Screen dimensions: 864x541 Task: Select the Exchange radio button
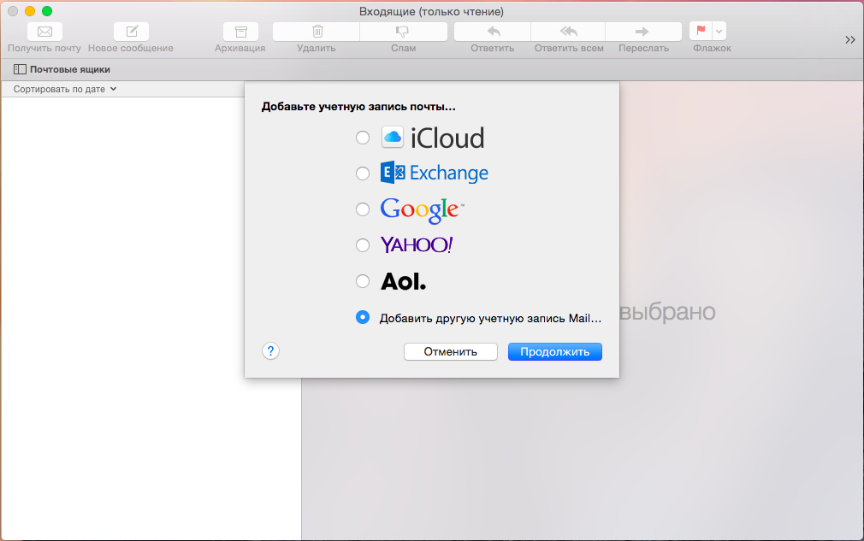click(x=363, y=173)
